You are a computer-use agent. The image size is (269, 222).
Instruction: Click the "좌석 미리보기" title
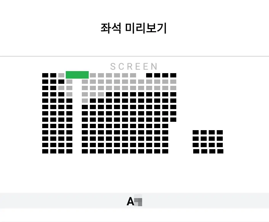tap(134, 29)
